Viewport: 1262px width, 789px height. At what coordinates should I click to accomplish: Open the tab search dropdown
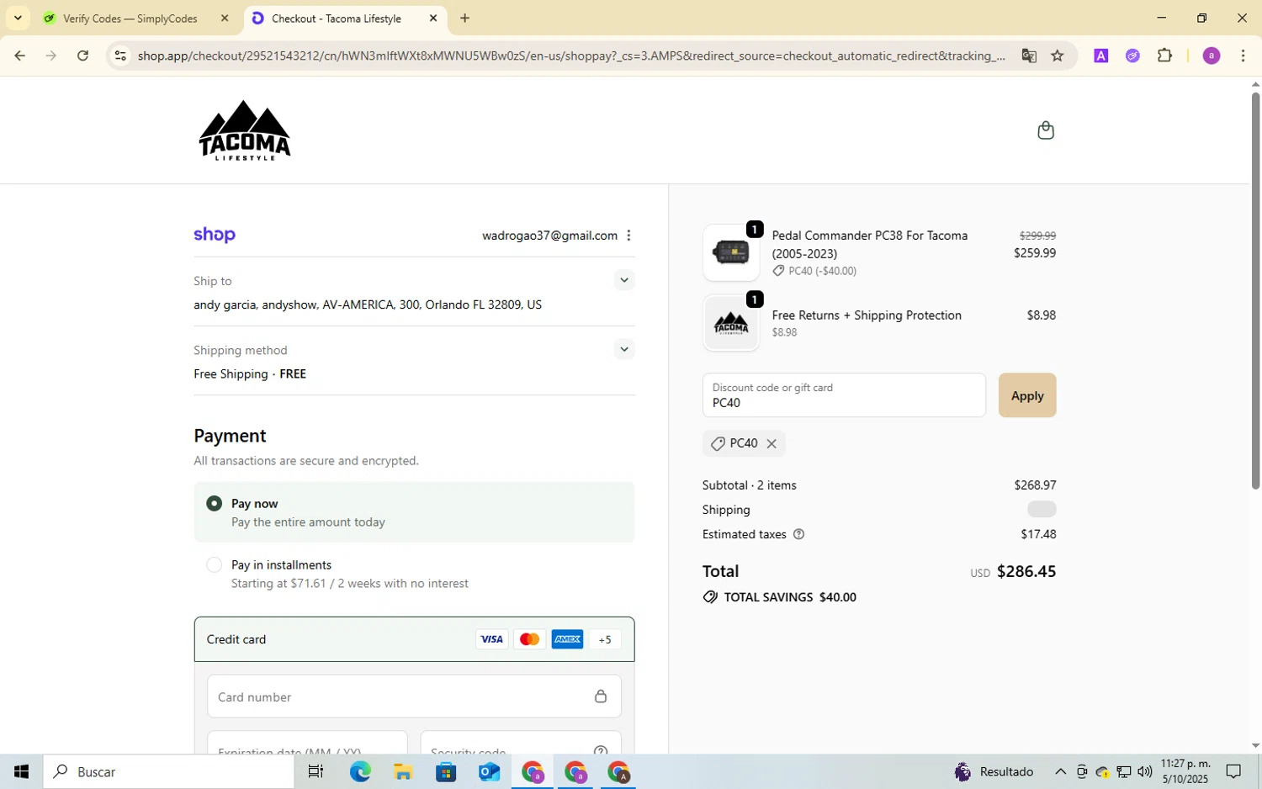[18, 18]
